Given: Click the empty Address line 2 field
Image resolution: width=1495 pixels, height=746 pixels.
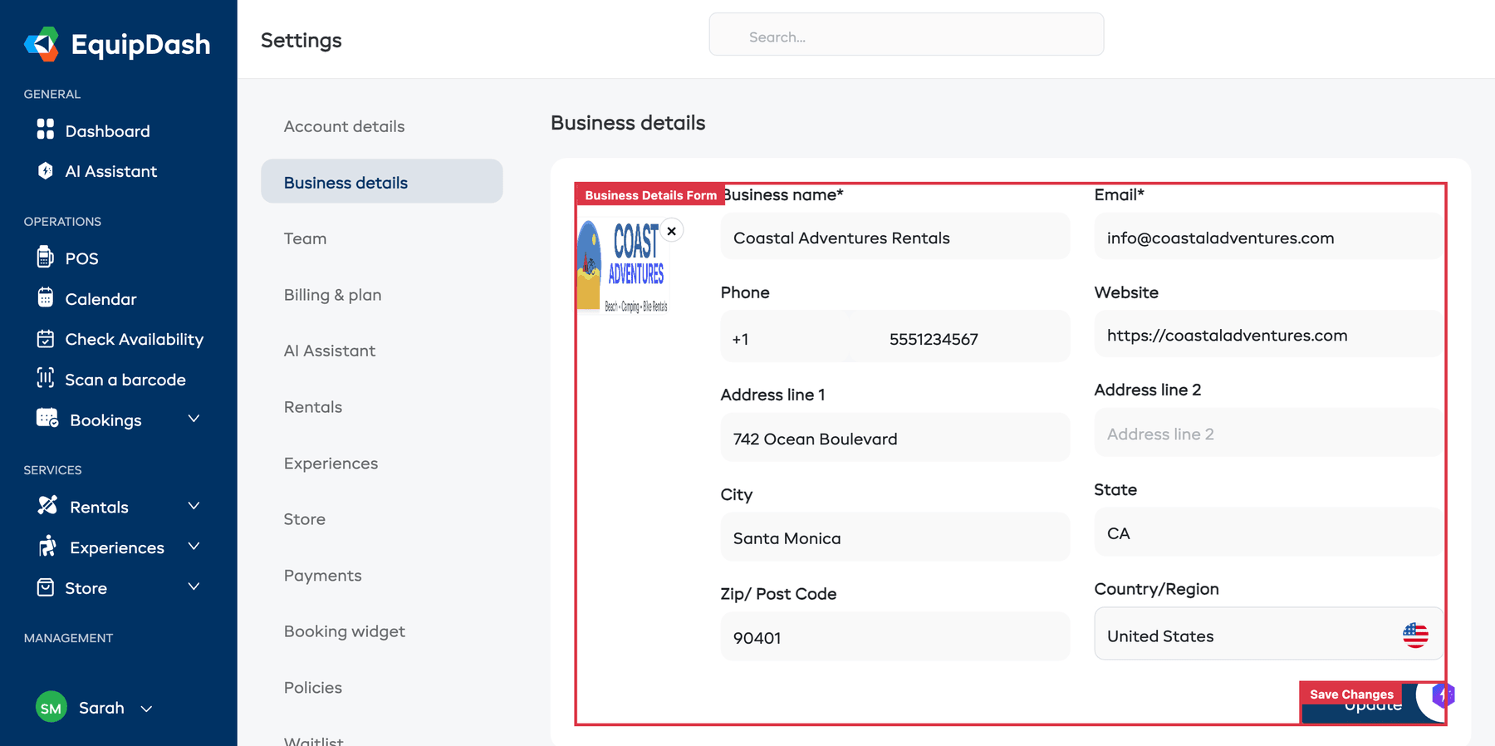Looking at the screenshot, I should click(1268, 433).
